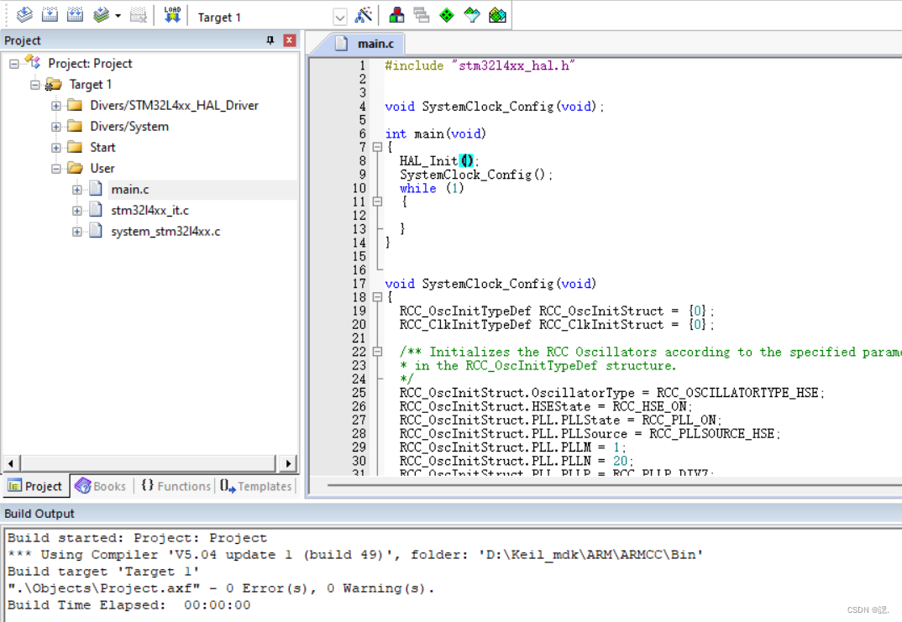Start a Batch Build

tap(102, 14)
